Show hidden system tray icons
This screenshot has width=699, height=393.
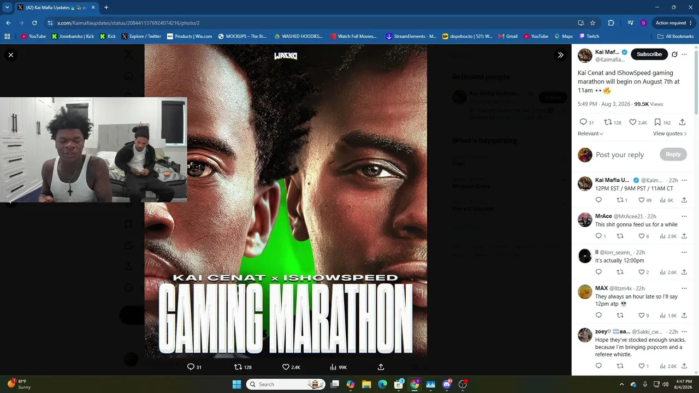(621, 384)
